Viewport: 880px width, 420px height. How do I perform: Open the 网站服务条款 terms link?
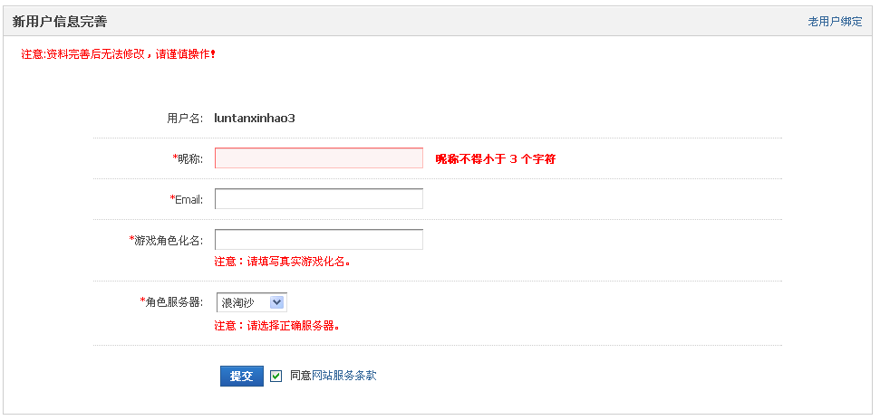[x=344, y=376]
